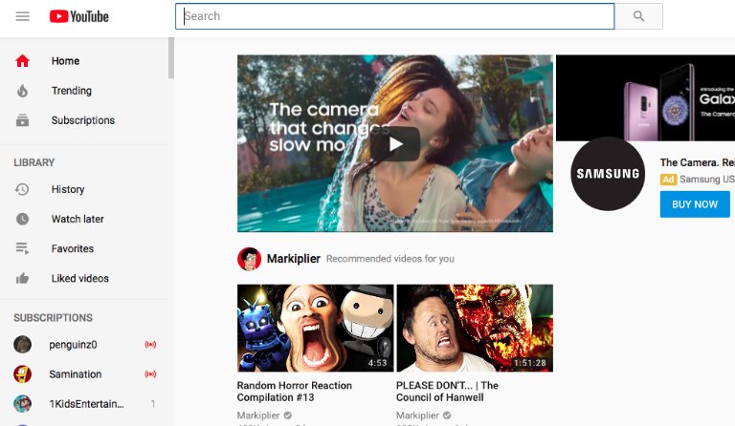
Task: Click 1KidsEntertain channel avatar
Action: click(23, 404)
